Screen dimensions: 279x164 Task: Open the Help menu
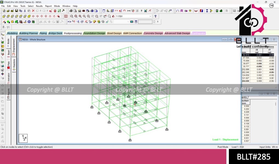coord(75,6)
